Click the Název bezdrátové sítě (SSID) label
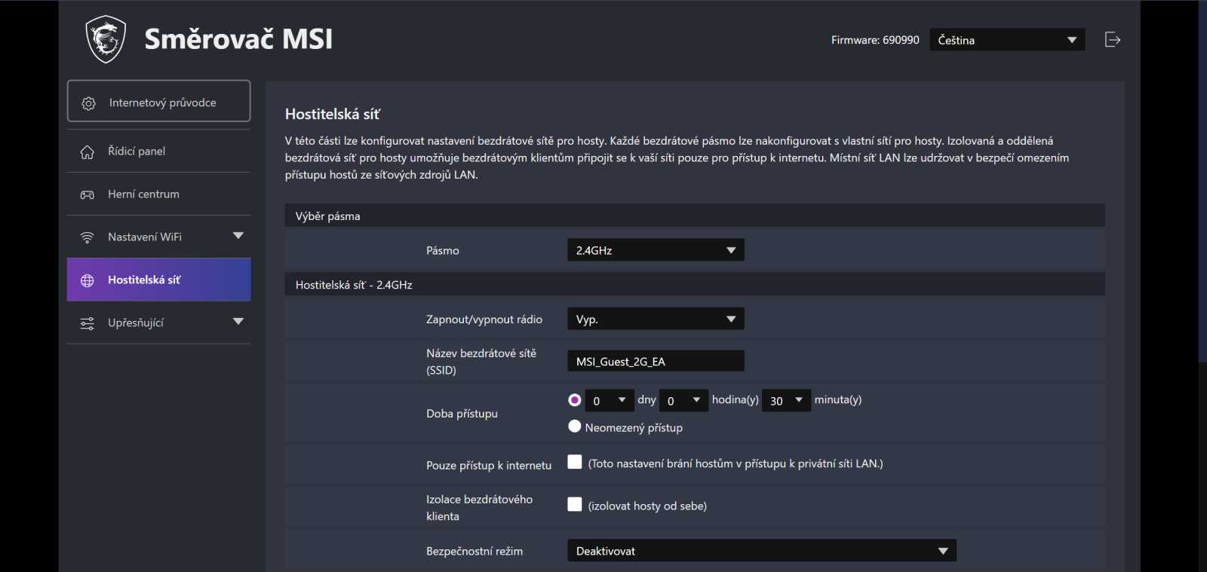Screen dimensions: 1207x572 click(x=481, y=362)
